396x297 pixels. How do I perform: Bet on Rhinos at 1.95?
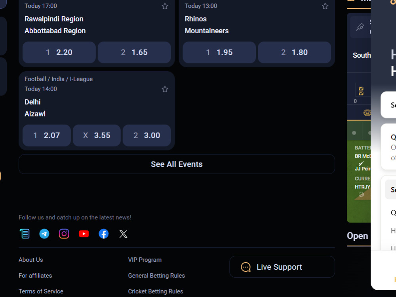pos(219,52)
